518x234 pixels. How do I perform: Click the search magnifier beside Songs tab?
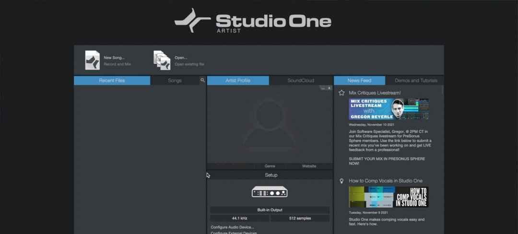point(202,80)
